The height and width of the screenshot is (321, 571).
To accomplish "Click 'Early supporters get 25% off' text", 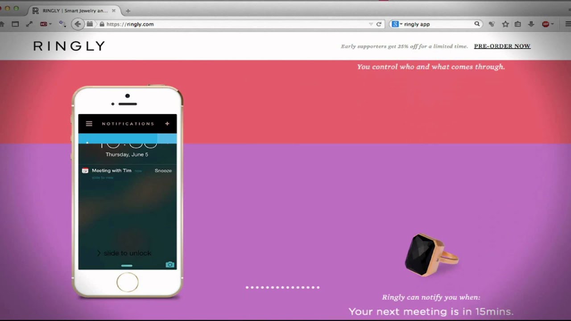I will [404, 46].
